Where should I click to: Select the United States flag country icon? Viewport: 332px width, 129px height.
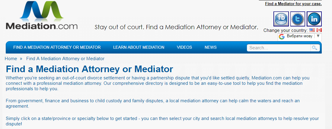coord(312,30)
